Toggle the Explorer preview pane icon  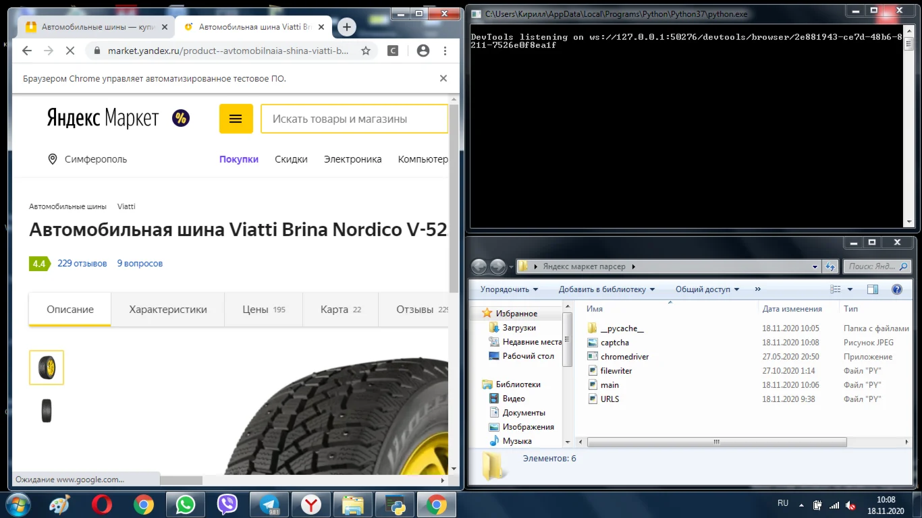873,289
